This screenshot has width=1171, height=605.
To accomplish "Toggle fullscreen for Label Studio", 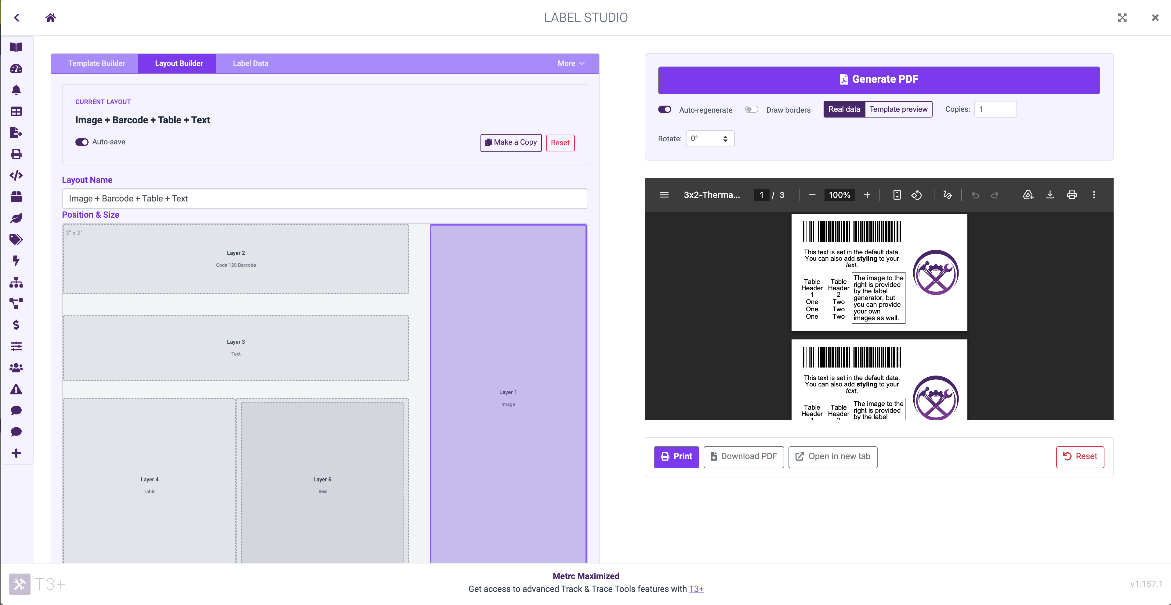I will (x=1122, y=18).
